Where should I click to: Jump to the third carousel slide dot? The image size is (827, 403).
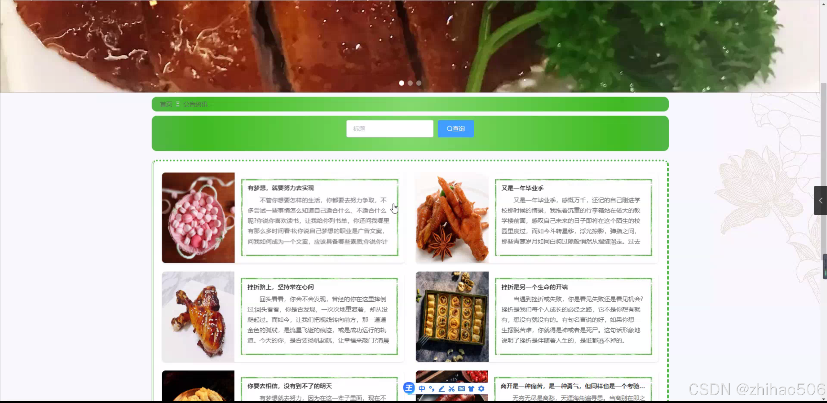pos(419,83)
